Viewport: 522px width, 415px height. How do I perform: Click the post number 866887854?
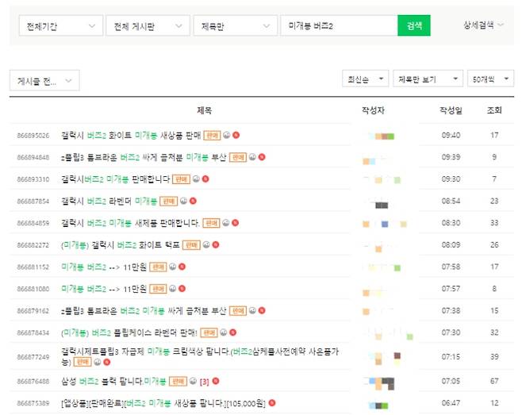point(33,202)
